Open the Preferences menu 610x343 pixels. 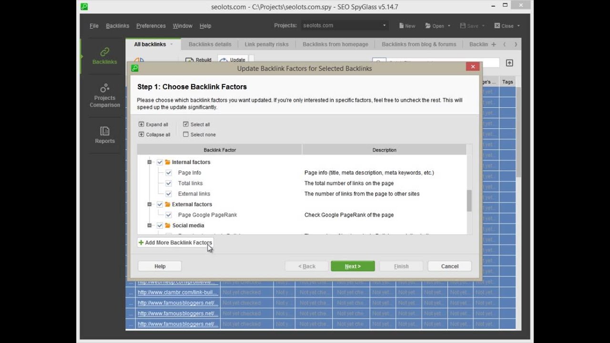tap(151, 26)
